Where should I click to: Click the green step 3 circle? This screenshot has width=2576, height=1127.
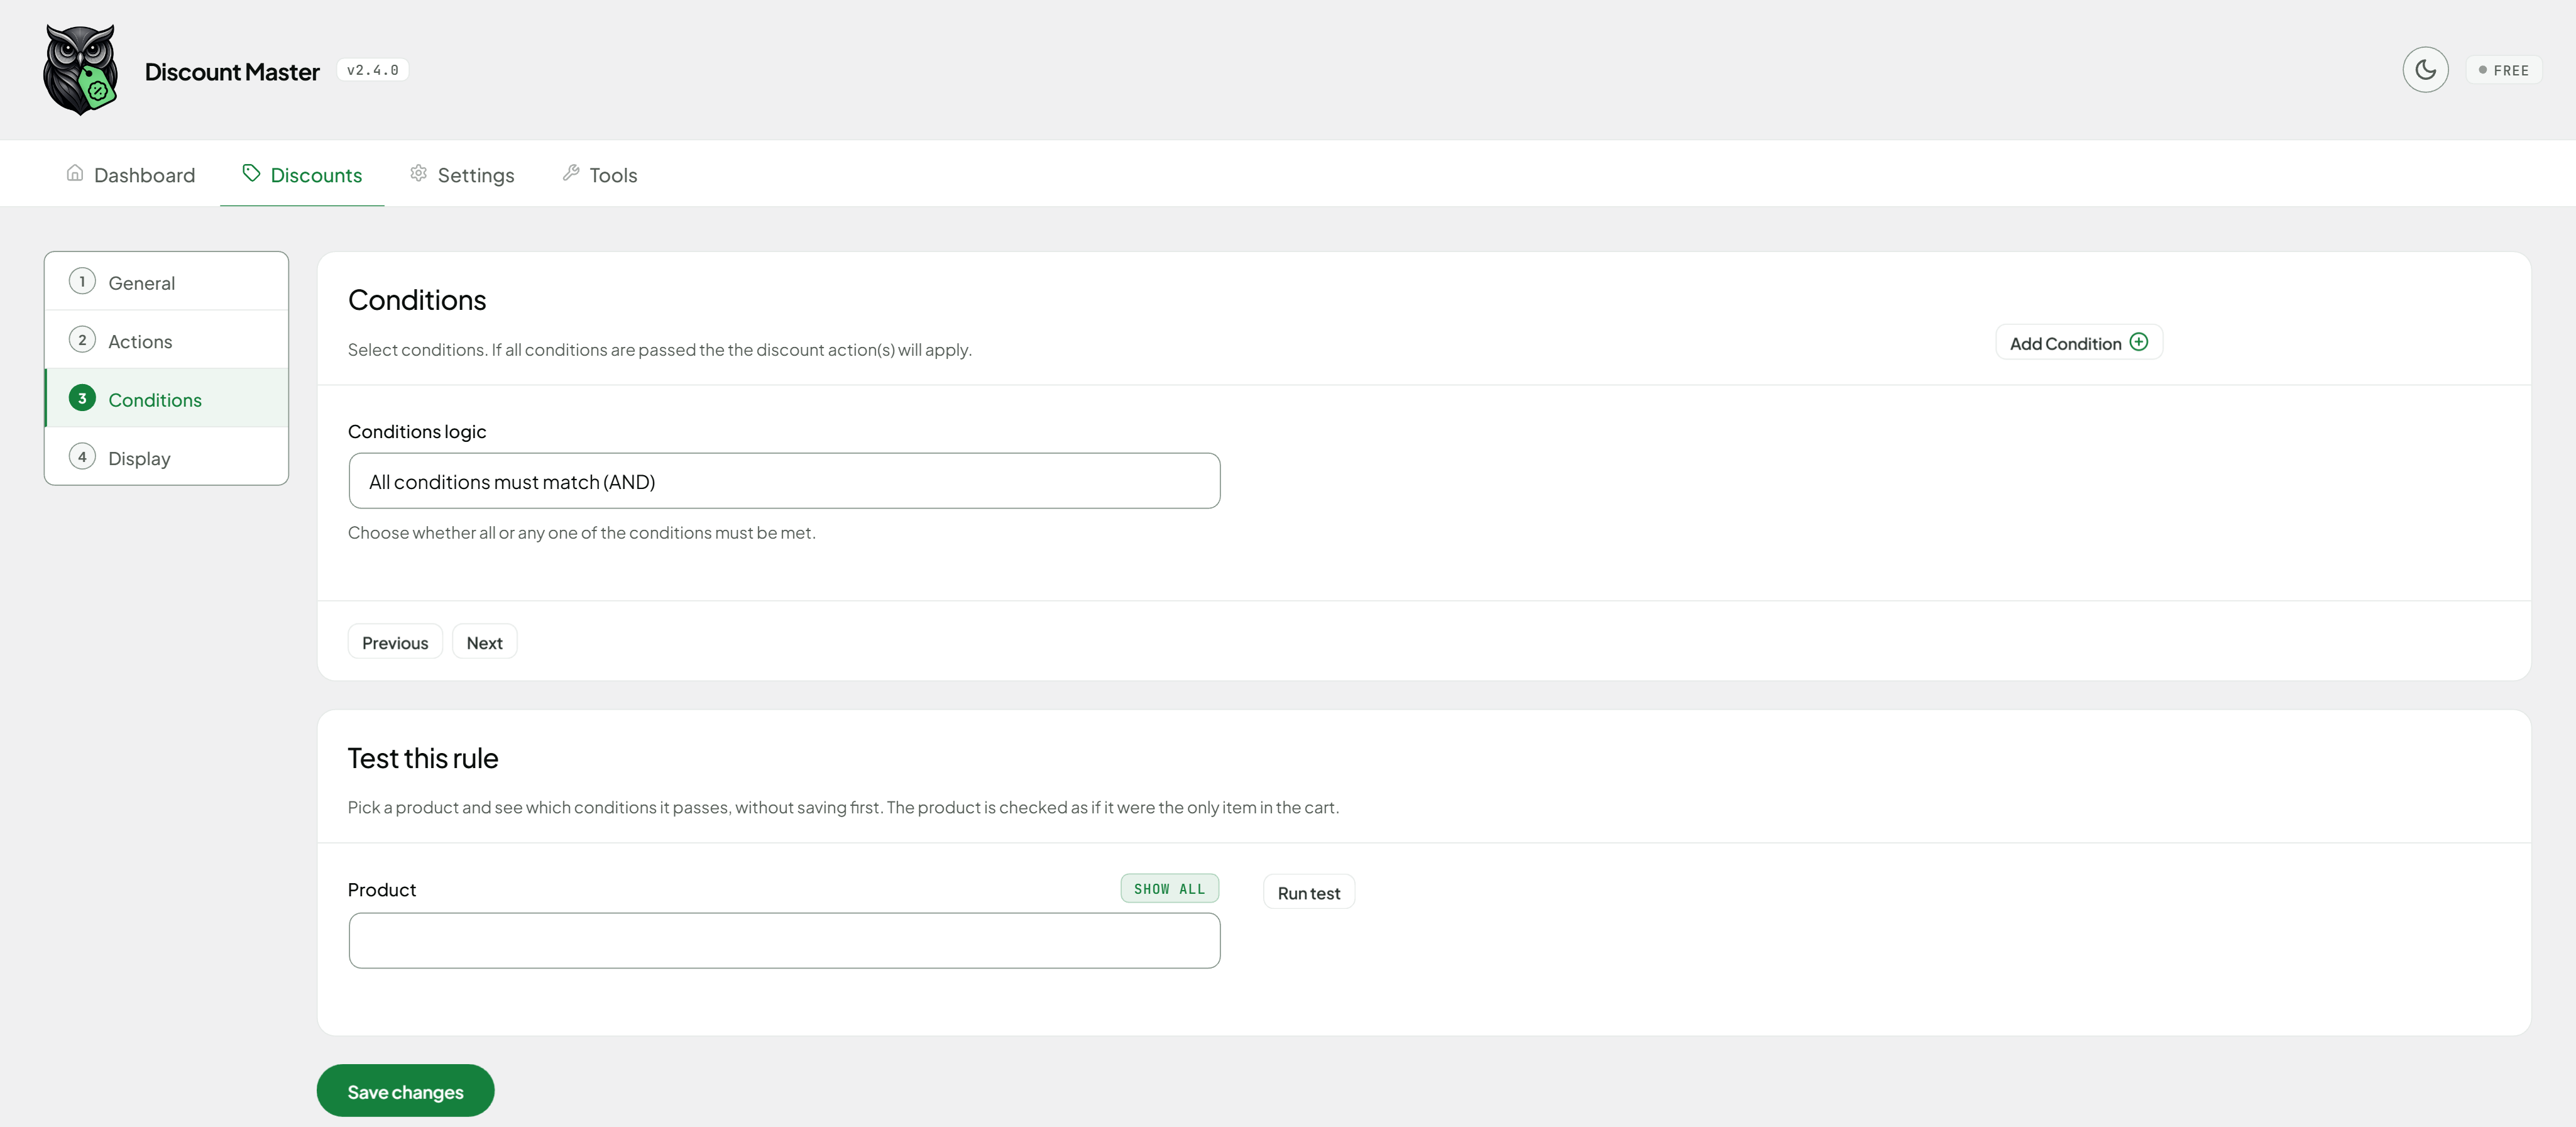(x=82, y=398)
